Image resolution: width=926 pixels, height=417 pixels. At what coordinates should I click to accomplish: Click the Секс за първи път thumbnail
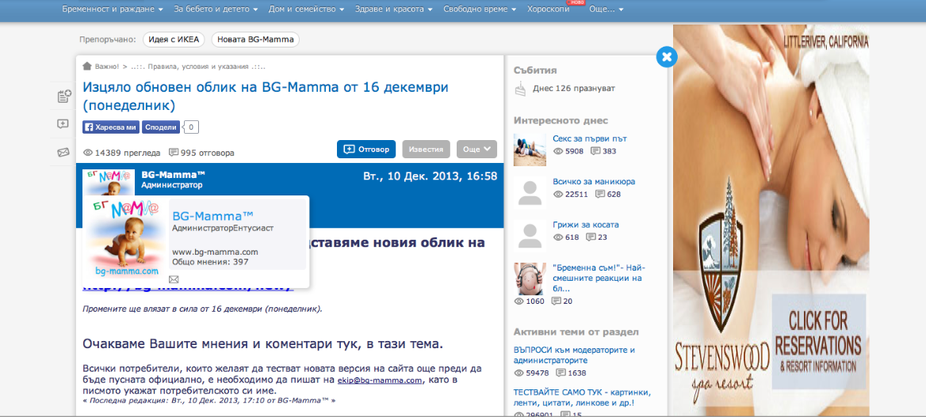point(530,150)
